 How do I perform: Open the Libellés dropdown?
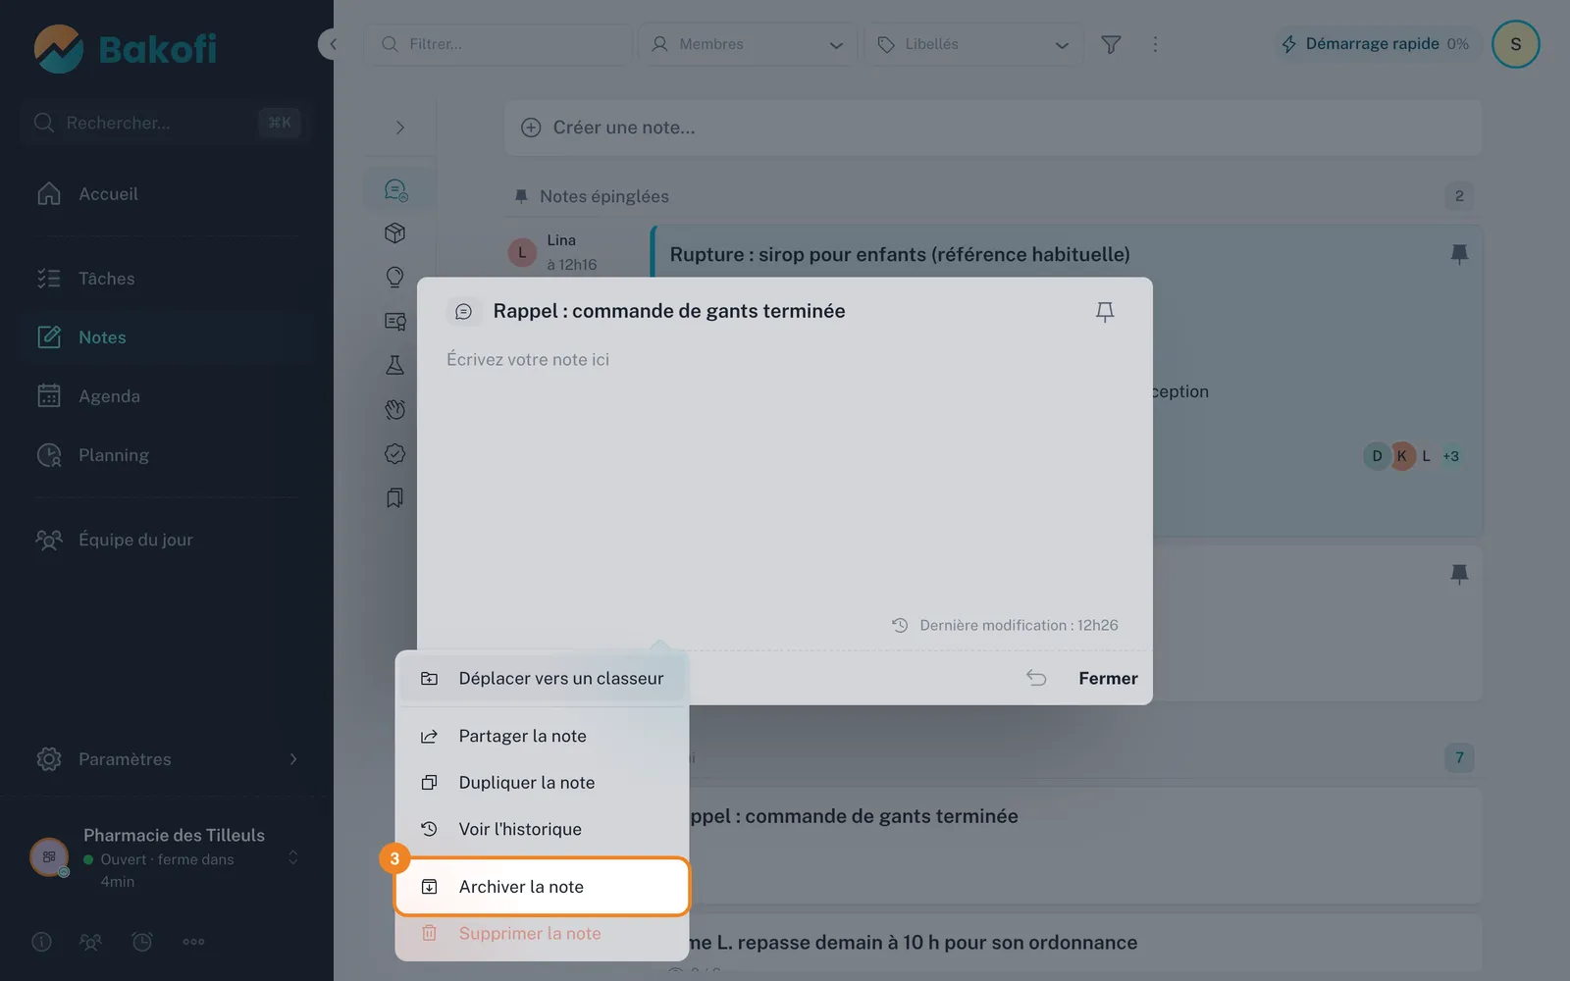click(973, 44)
